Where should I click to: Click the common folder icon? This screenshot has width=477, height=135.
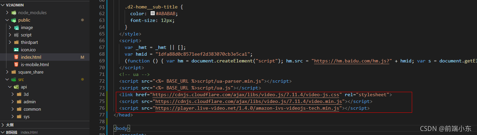coord(19,109)
